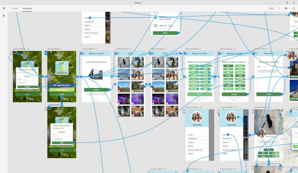Click the Bio text area

coord(269,77)
